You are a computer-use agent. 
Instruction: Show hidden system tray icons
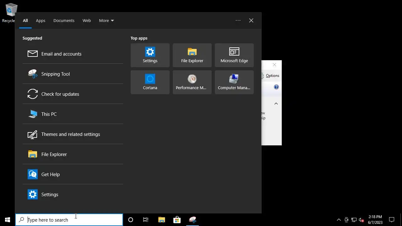pyautogui.click(x=339, y=220)
